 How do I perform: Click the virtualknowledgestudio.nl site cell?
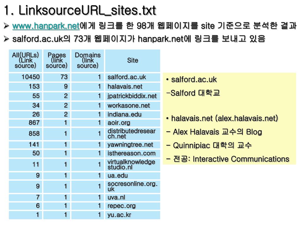(x=132, y=165)
